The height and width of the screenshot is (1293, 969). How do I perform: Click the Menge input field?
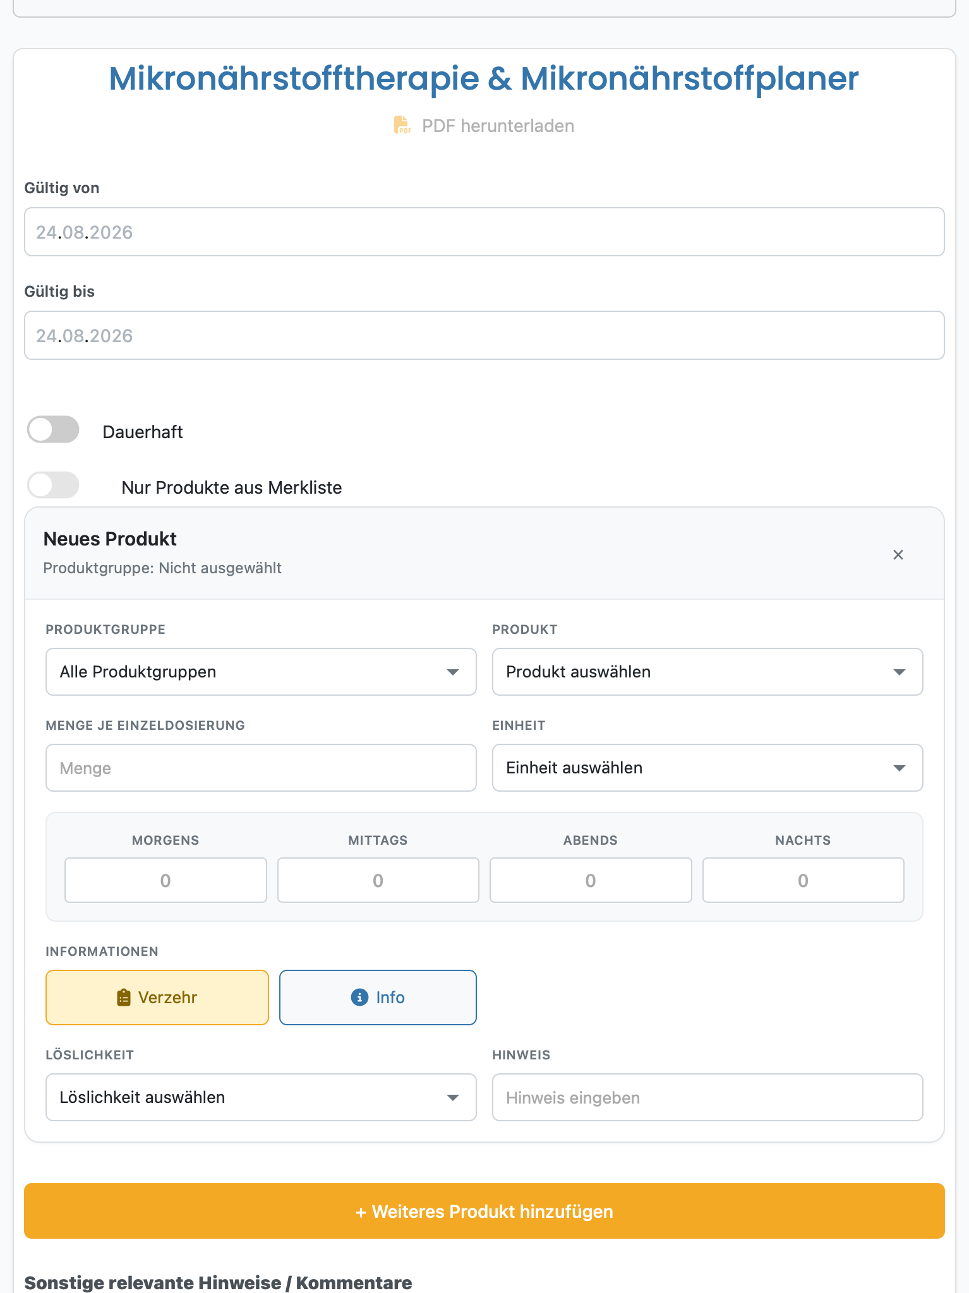point(261,768)
